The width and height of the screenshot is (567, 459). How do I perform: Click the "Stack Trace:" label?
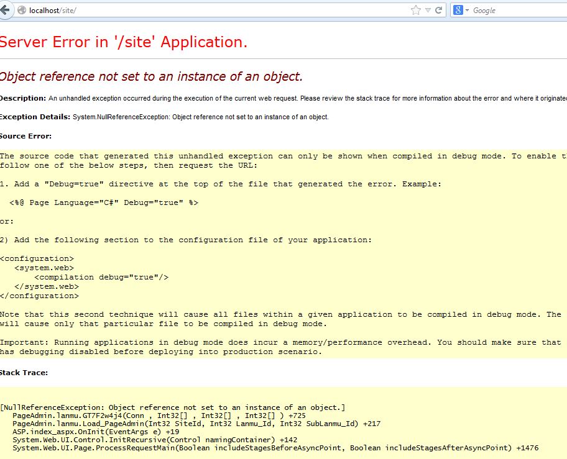coord(24,373)
